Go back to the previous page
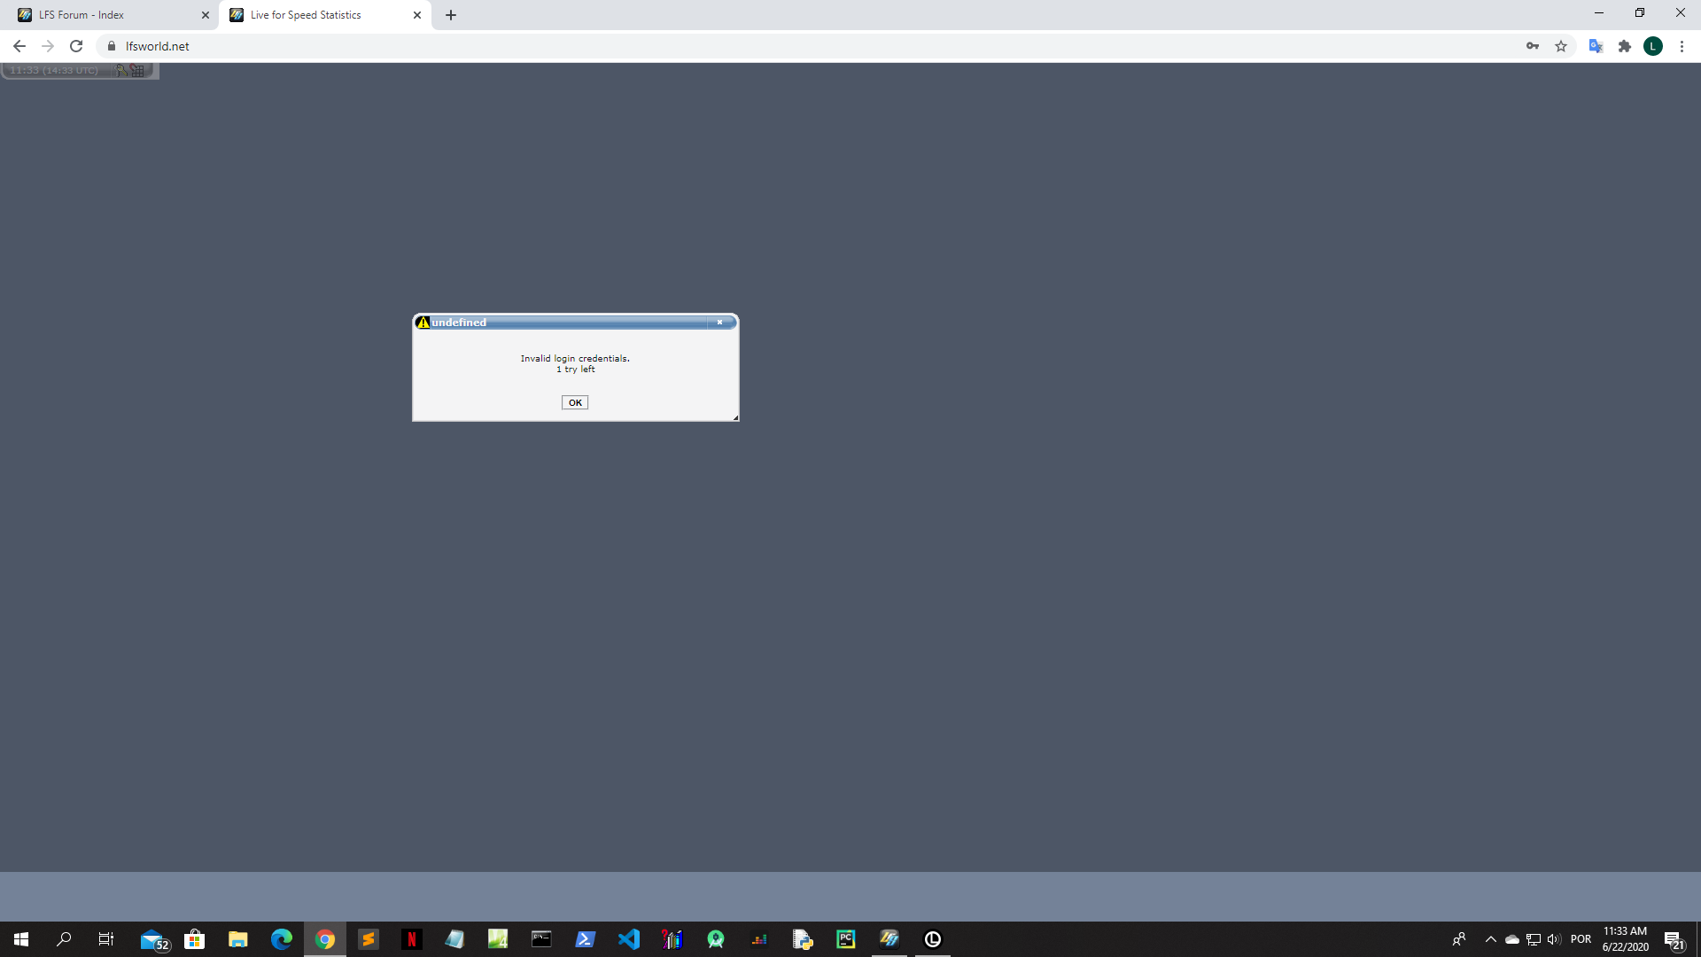 [x=19, y=46]
